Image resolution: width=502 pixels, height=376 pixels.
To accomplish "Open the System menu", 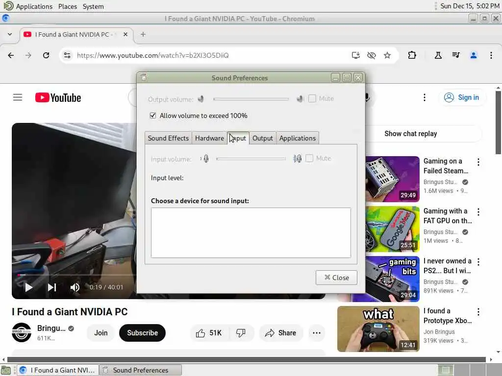I will coord(93,6).
